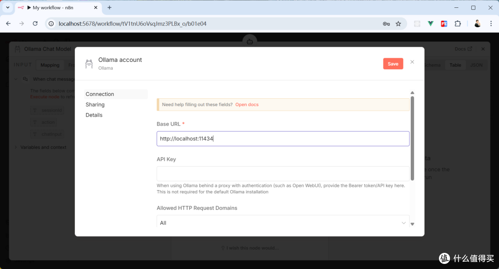Open the Details tab
Screen dimensions: 499x269
click(94, 115)
